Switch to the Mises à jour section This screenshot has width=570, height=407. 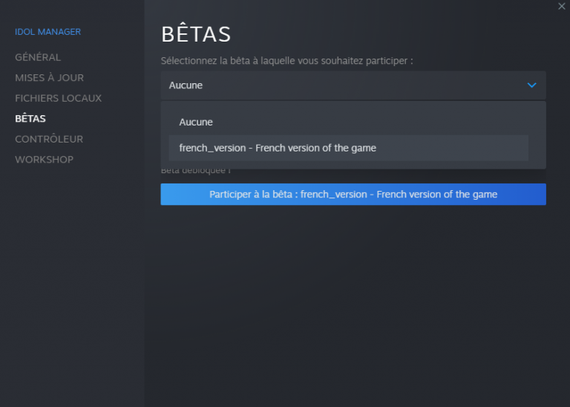pos(49,77)
